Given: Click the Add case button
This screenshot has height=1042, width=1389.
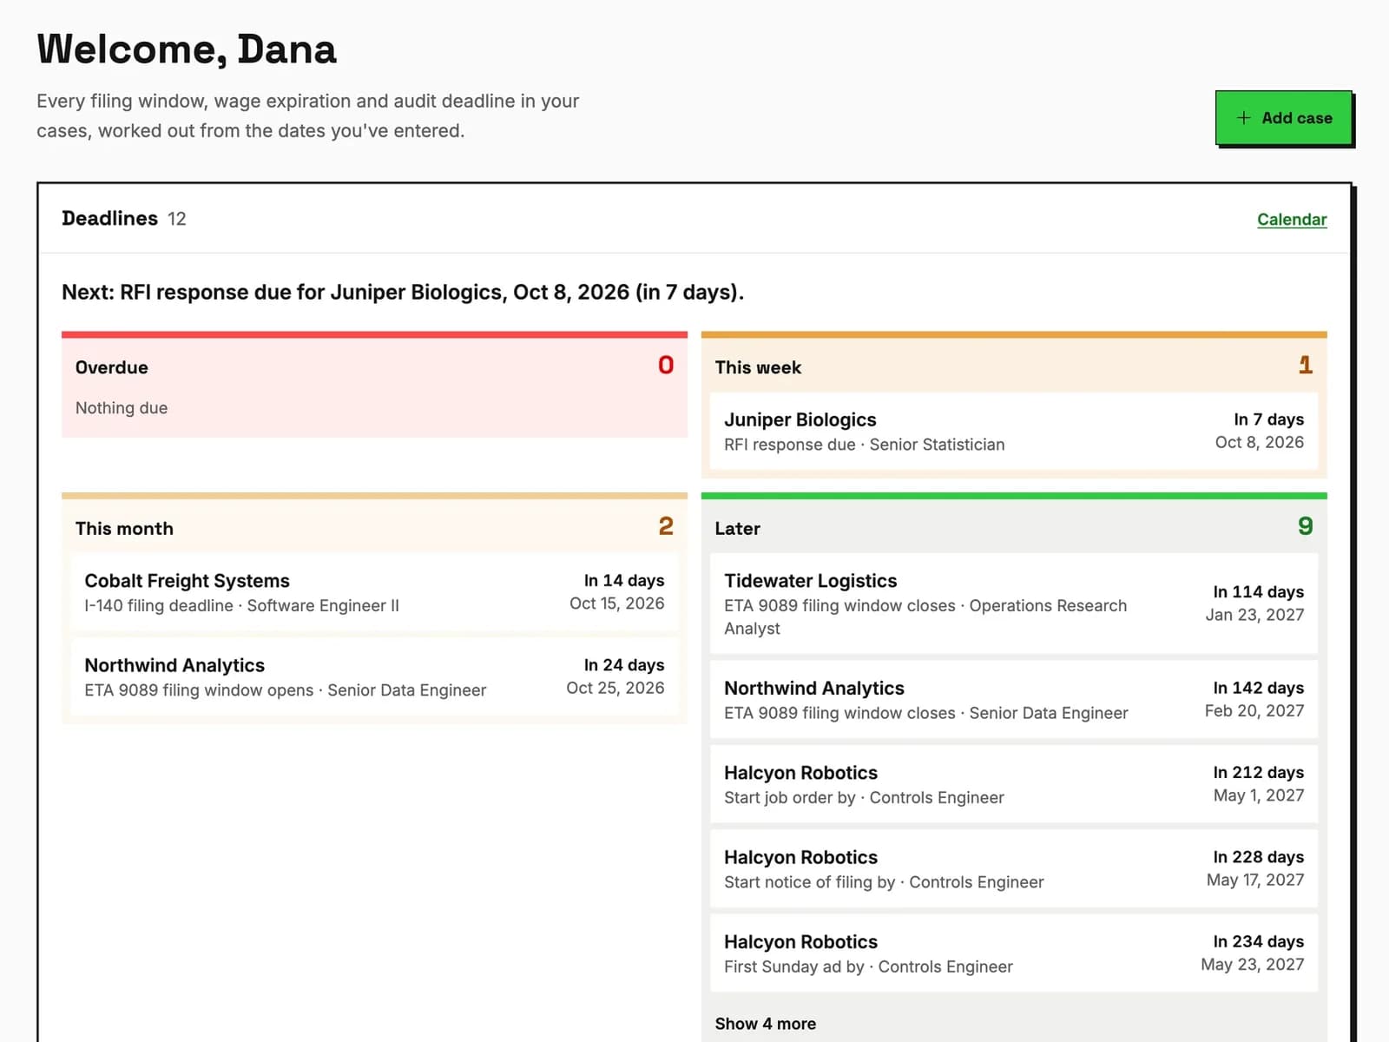Looking at the screenshot, I should [x=1283, y=117].
